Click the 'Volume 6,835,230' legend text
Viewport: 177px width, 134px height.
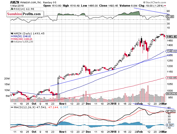coord(23,42)
